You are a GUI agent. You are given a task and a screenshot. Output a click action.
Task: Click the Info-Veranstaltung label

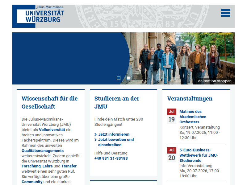196,166
